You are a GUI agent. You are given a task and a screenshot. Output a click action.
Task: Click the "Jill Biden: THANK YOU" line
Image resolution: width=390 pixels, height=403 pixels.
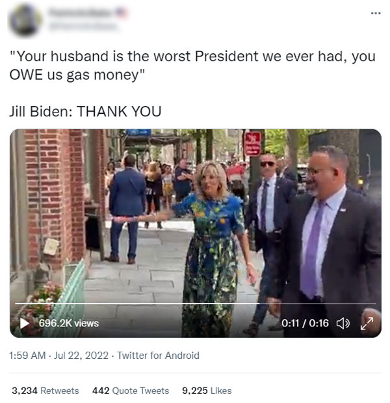pos(85,111)
